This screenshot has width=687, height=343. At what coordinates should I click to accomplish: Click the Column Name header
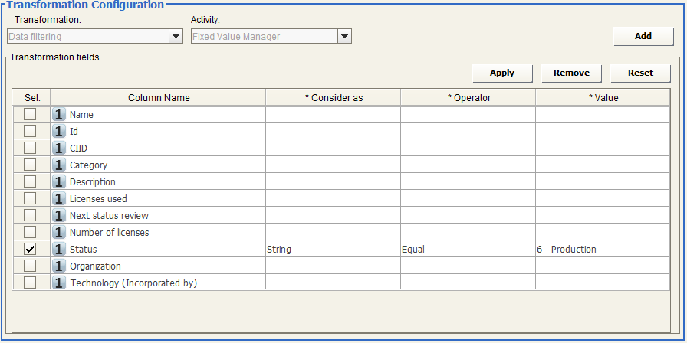pyautogui.click(x=159, y=97)
